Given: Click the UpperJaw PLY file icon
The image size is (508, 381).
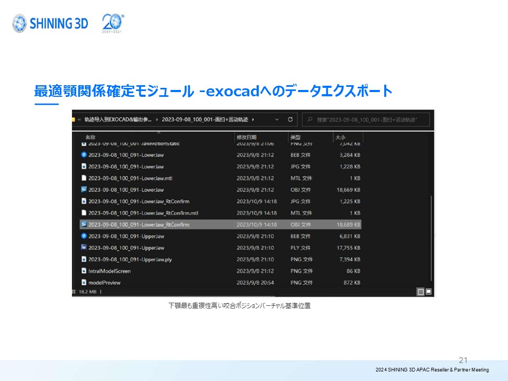Looking at the screenshot, I should pyautogui.click(x=84, y=248).
